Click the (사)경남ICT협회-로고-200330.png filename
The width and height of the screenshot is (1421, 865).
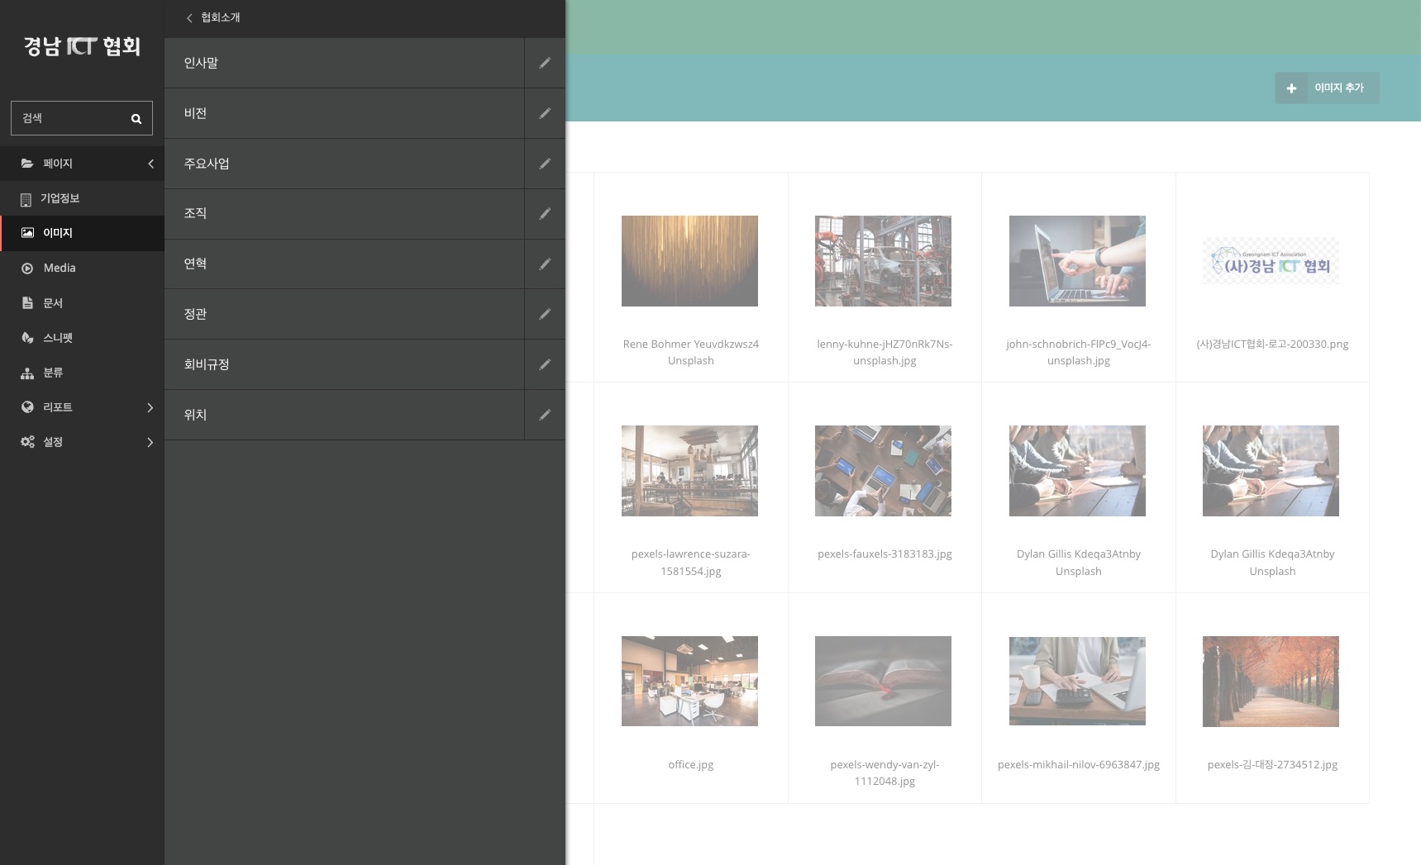coord(1272,345)
